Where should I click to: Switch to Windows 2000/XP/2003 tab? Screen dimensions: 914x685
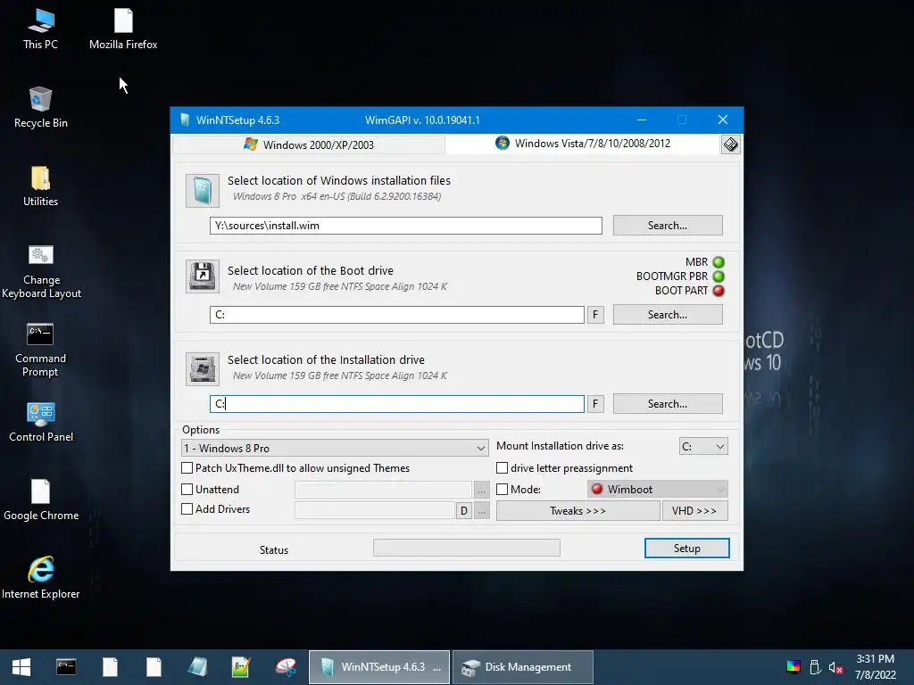tap(308, 144)
